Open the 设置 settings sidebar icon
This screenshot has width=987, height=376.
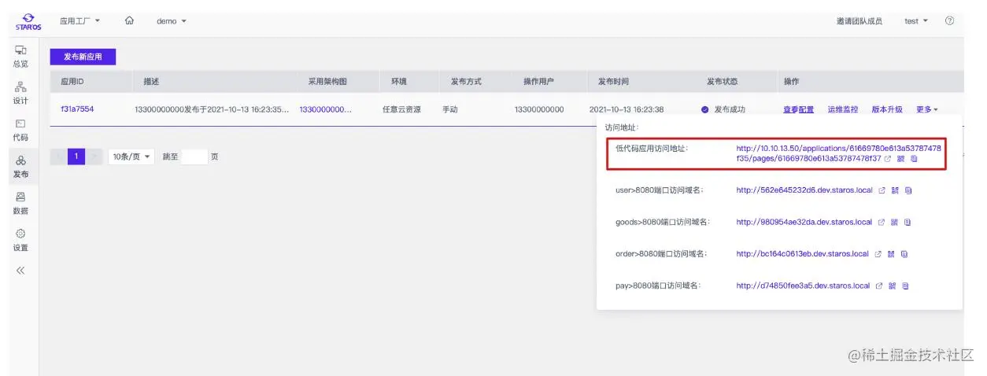click(20, 240)
